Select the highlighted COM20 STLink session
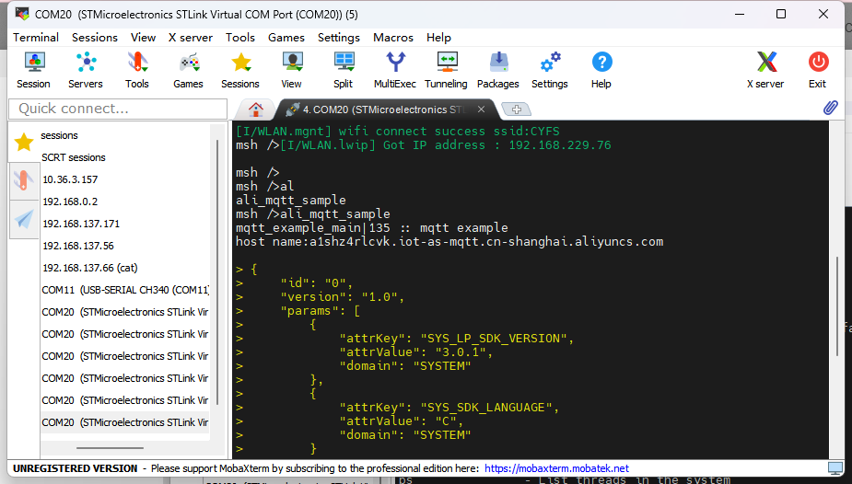Image resolution: width=852 pixels, height=484 pixels. [125, 422]
